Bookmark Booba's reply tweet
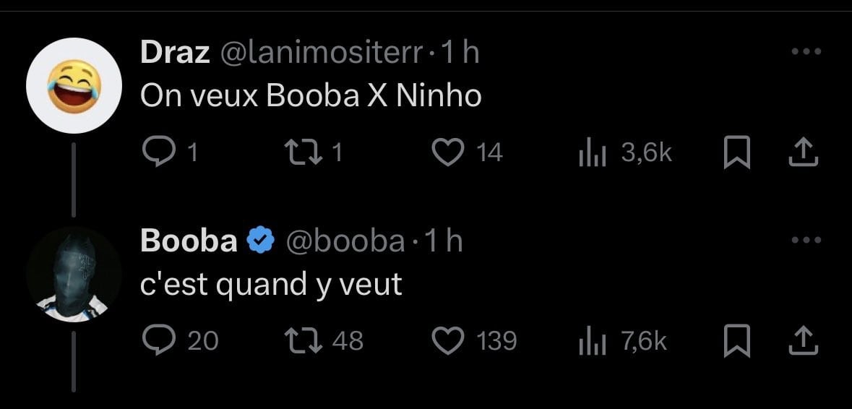 click(x=737, y=342)
